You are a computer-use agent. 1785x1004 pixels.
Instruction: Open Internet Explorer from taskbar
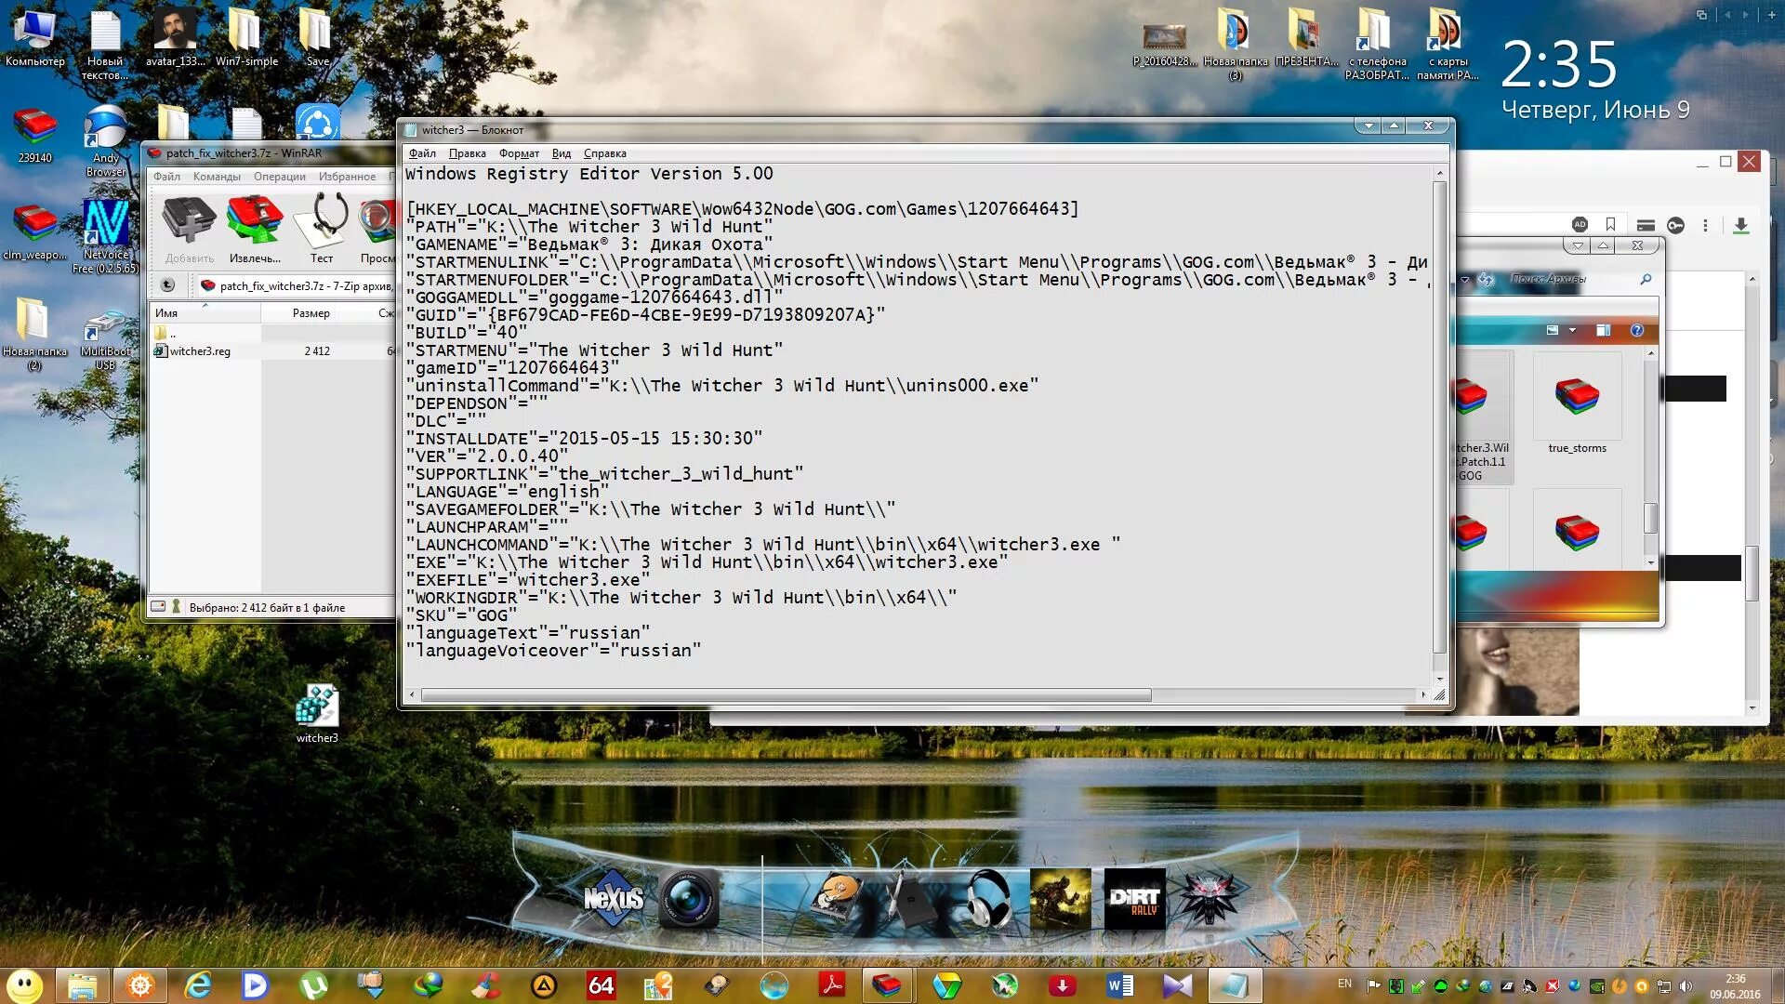(x=198, y=985)
